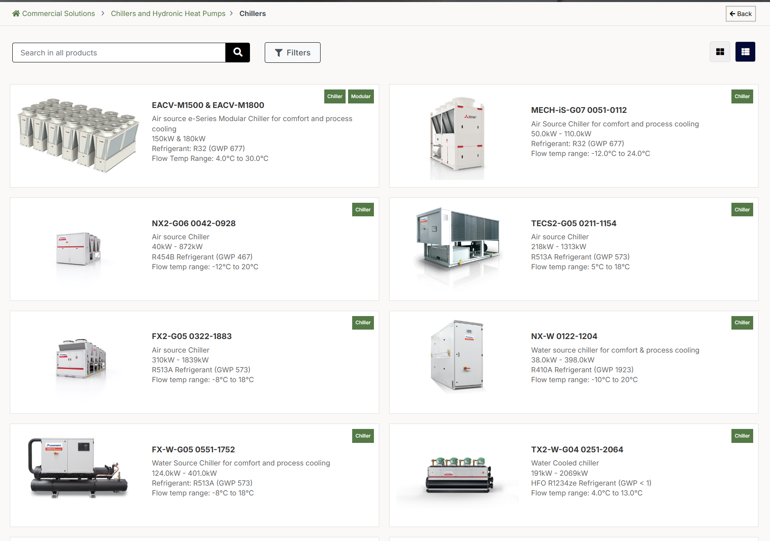Open TX2-W-G04 0251-2064 product title
Image resolution: width=770 pixels, height=541 pixels.
[x=577, y=449]
